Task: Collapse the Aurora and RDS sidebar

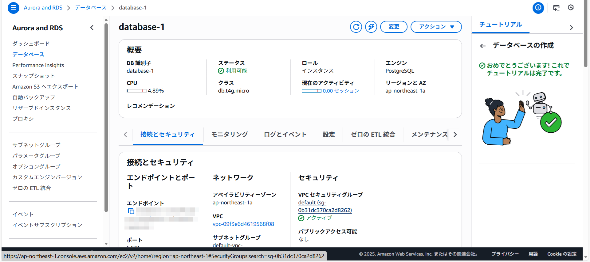Action: tap(92, 28)
